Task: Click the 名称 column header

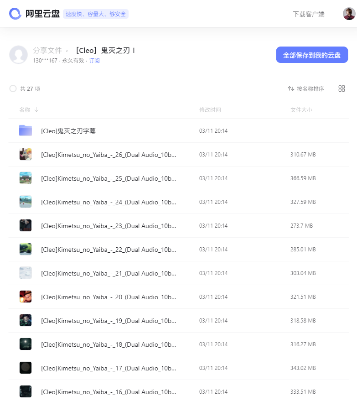Action: click(x=25, y=109)
